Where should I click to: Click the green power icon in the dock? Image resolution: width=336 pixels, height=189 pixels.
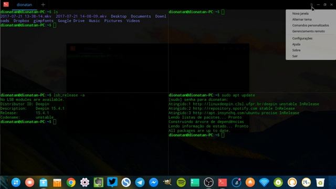(278, 183)
